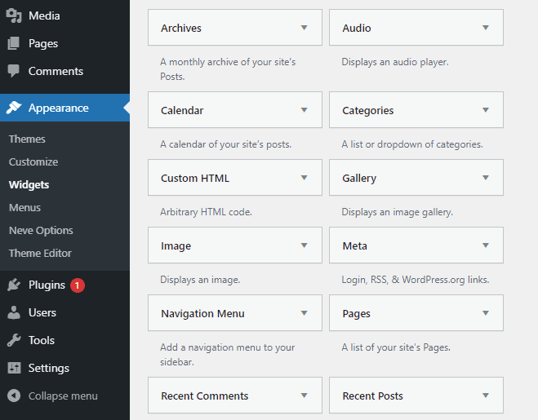The image size is (538, 420).
Task: Open the Pages sidebar menu item
Action: pyautogui.click(x=64, y=43)
